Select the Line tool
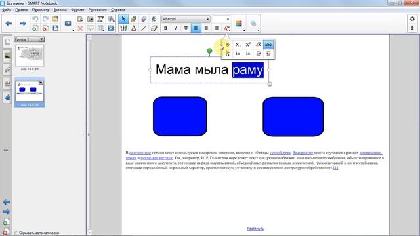This screenshot has width=420, height=236. tap(144, 28)
